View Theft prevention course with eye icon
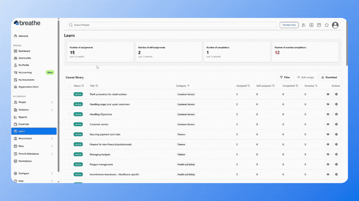 pyautogui.click(x=328, y=94)
